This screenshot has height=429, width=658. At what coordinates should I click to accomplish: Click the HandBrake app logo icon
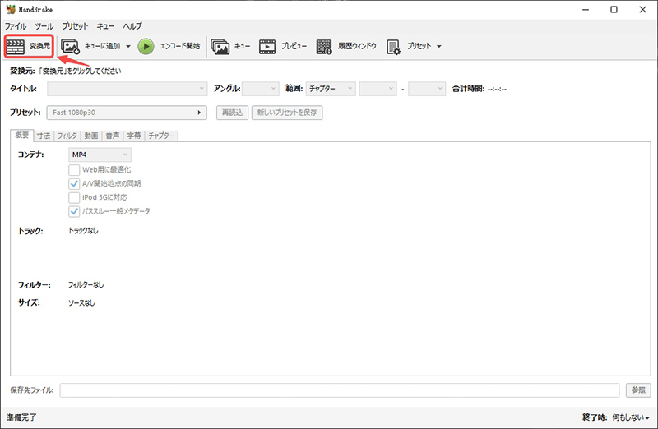11,9
